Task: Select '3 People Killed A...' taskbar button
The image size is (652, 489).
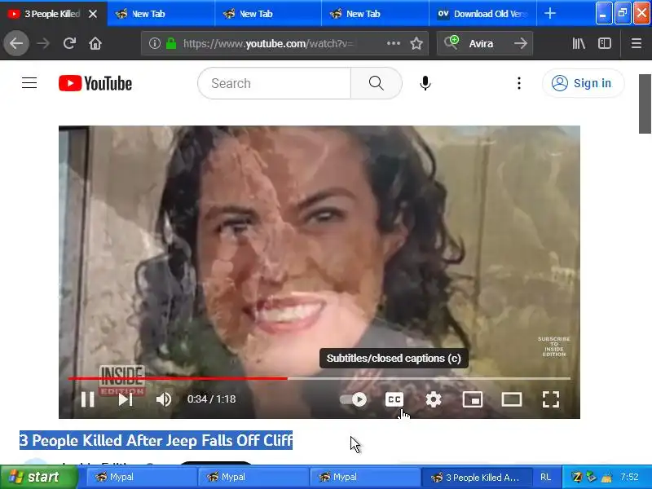Action: coord(477,477)
